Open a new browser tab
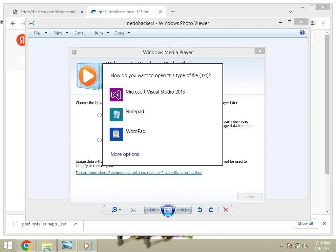 point(173,12)
